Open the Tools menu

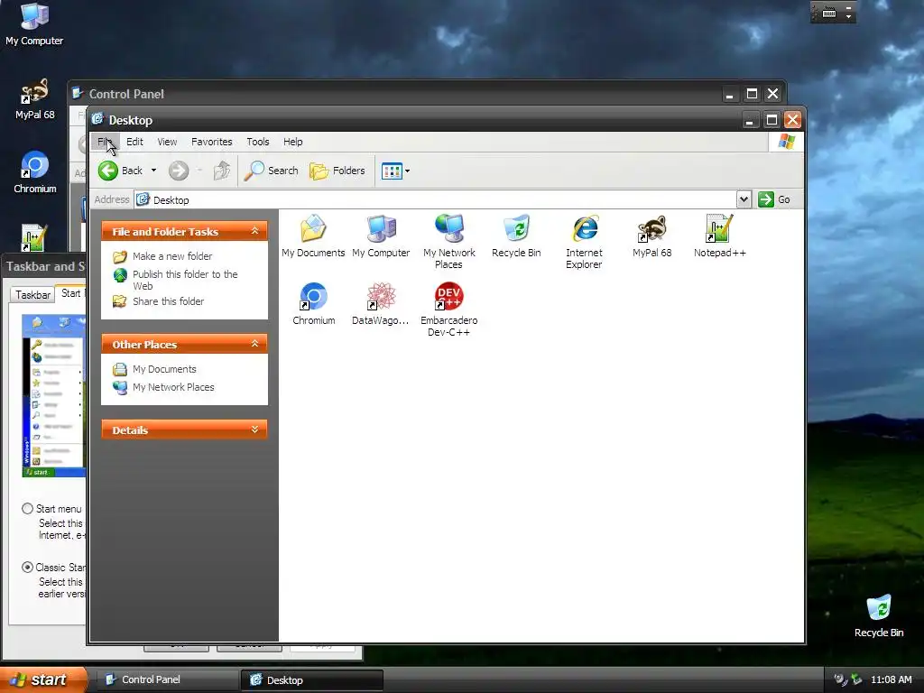pos(257,142)
